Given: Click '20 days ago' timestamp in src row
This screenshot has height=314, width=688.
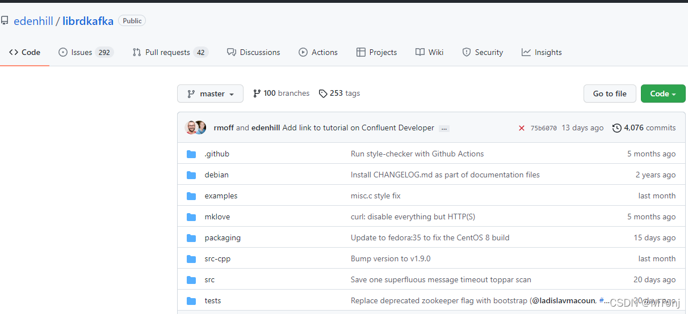Looking at the screenshot, I should click(x=655, y=279).
